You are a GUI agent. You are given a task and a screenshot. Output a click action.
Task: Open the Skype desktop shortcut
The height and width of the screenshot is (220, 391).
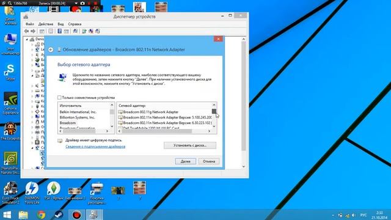point(10,72)
